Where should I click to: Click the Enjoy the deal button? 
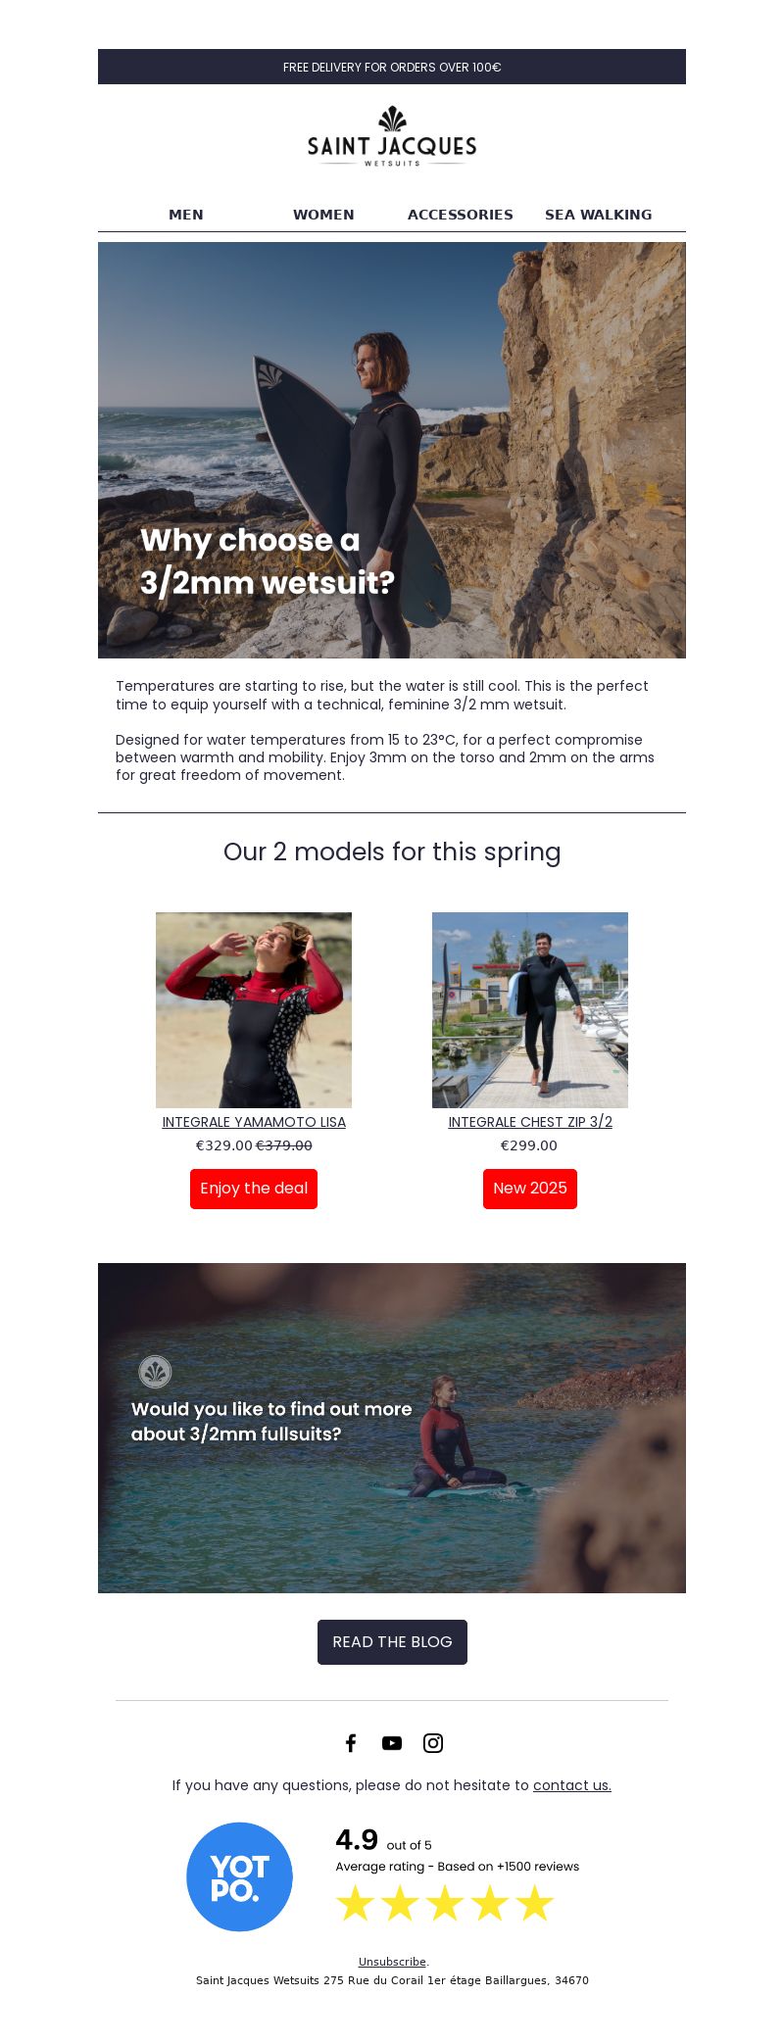tap(254, 1189)
